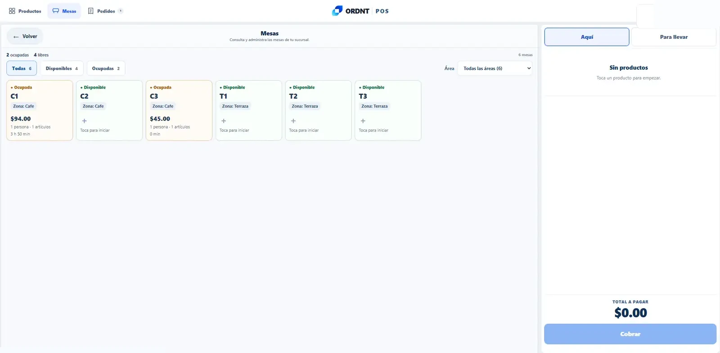Image resolution: width=720 pixels, height=353 pixels.
Task: Click the Pedidos count badge
Action: (121, 11)
